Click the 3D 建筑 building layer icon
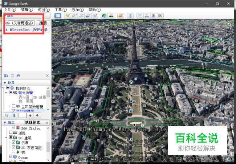 [x=15, y=138]
